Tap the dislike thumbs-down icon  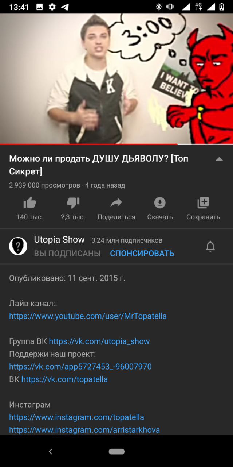click(73, 202)
